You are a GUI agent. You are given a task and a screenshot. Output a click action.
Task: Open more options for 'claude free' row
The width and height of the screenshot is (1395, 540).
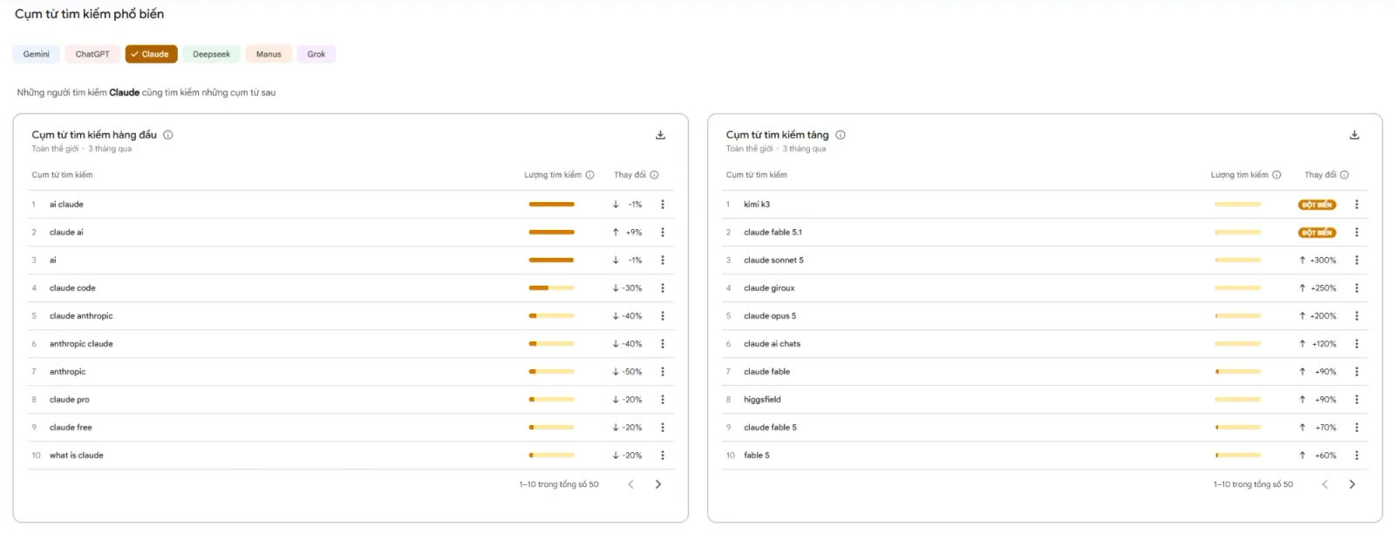coord(663,428)
